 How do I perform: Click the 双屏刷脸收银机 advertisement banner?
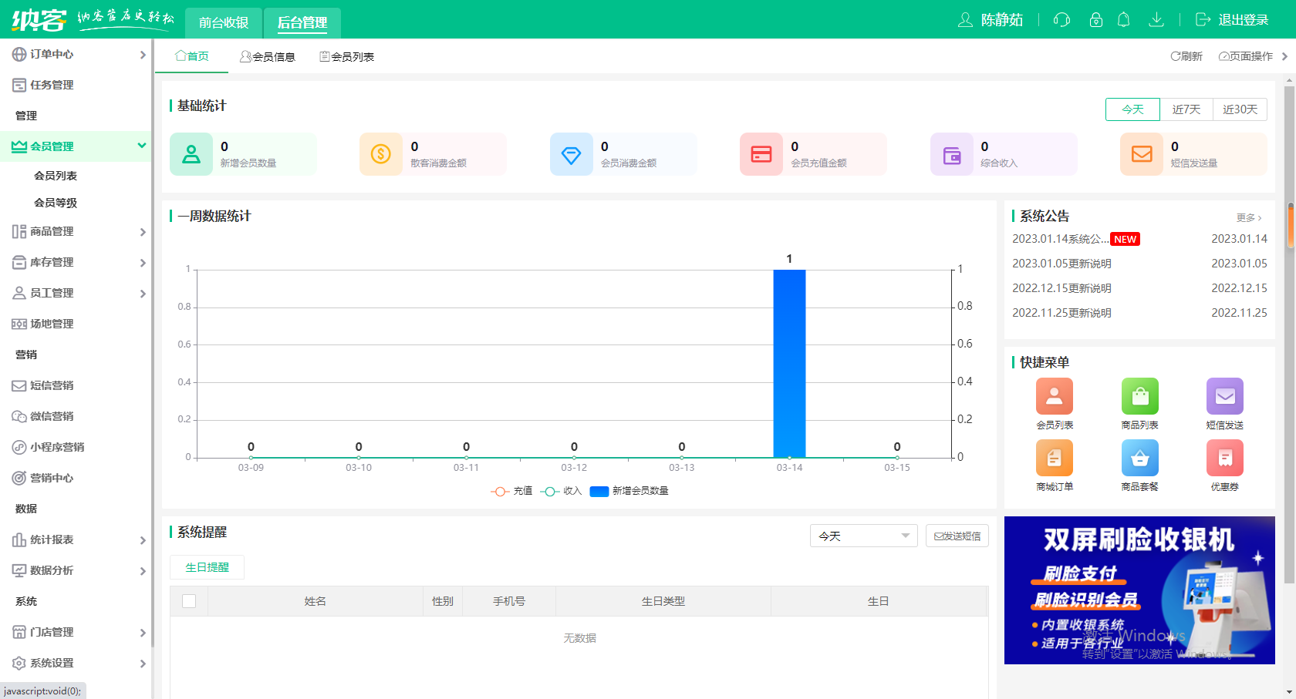pyautogui.click(x=1139, y=590)
